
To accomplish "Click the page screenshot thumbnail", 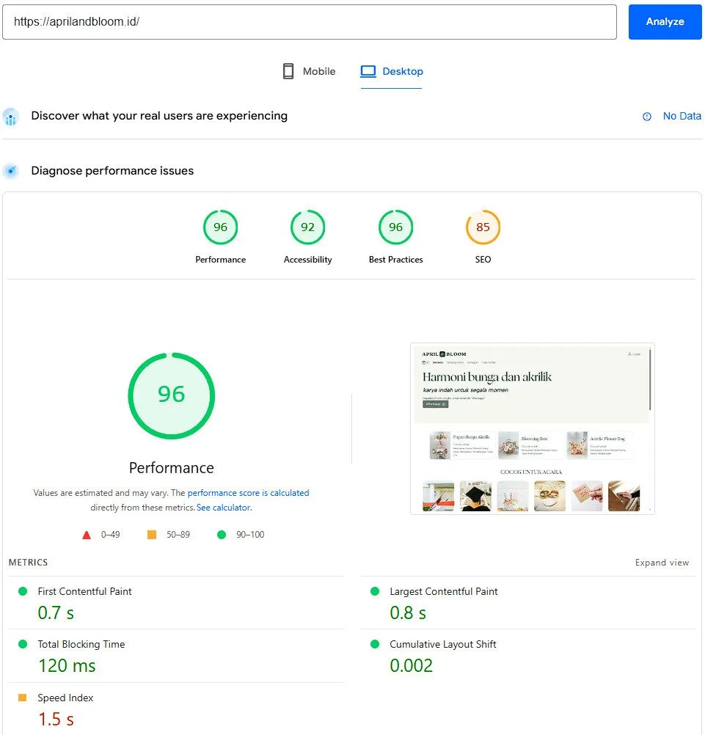I will click(532, 428).
